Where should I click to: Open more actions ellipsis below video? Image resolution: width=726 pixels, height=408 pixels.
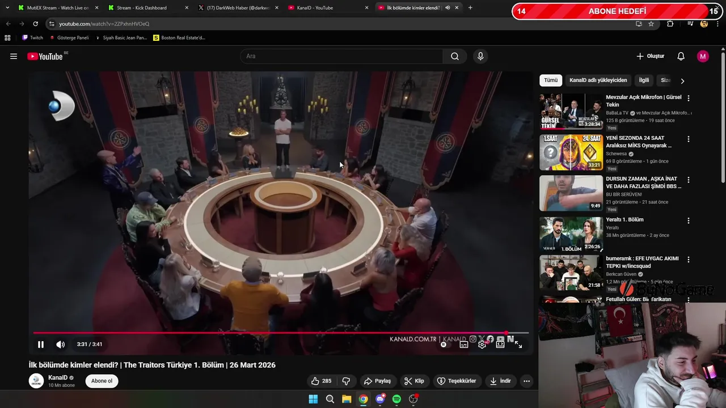(526, 381)
